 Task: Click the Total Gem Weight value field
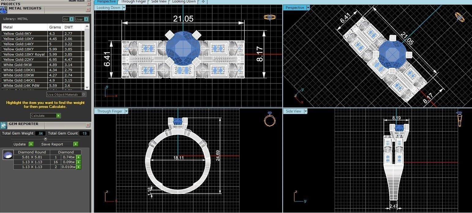[40, 133]
